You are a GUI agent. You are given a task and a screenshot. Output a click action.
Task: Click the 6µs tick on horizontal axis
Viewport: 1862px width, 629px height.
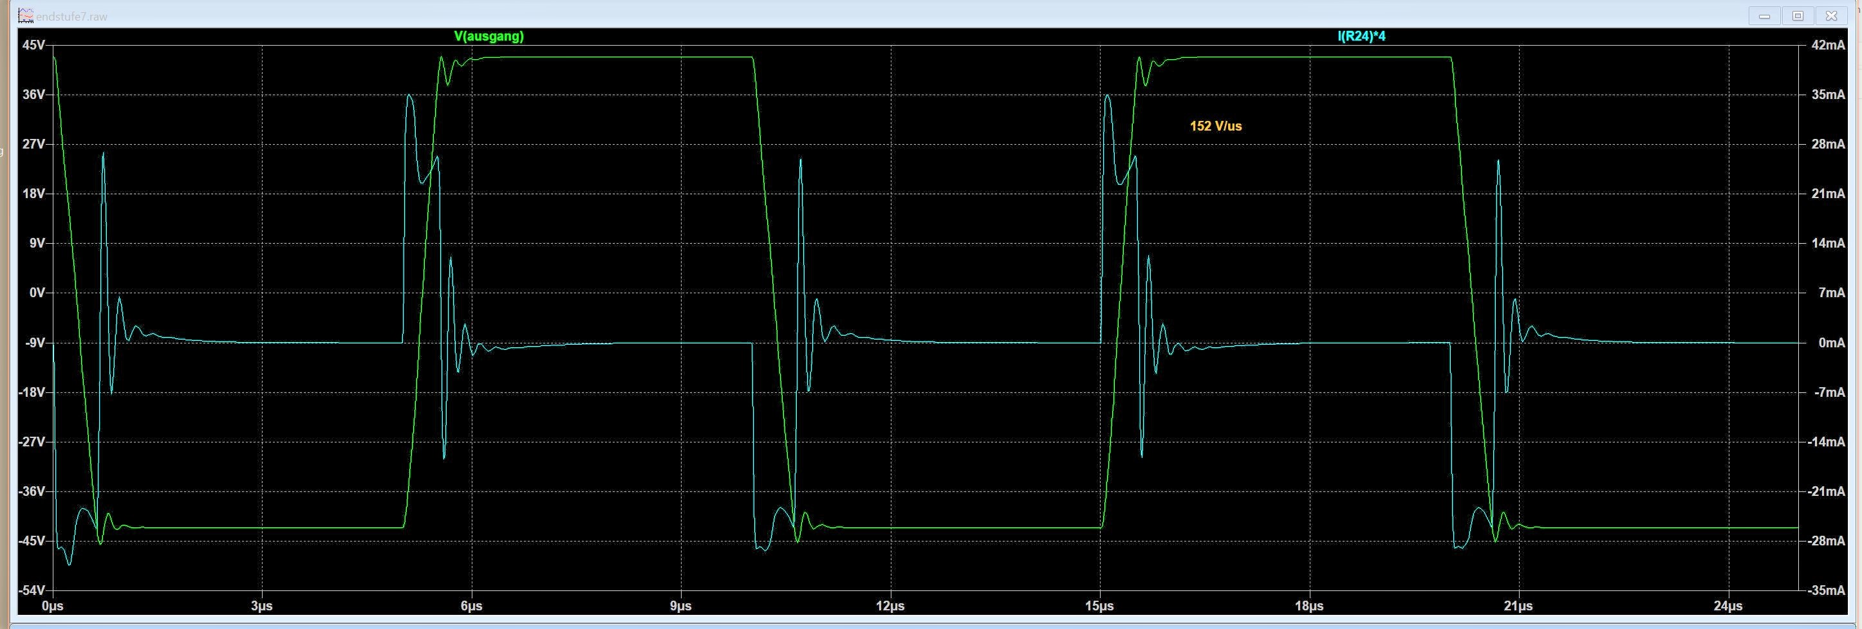(471, 606)
